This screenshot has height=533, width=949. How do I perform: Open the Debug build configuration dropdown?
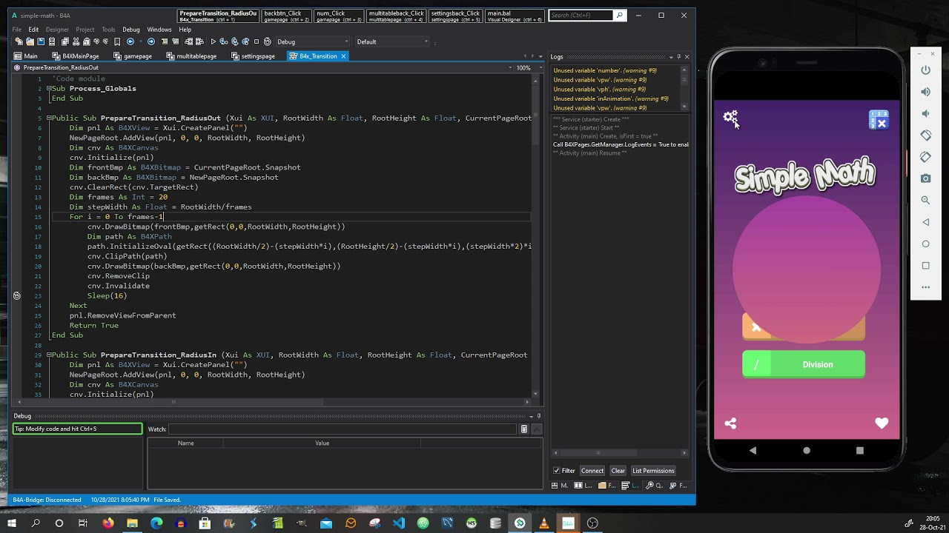[x=312, y=41]
